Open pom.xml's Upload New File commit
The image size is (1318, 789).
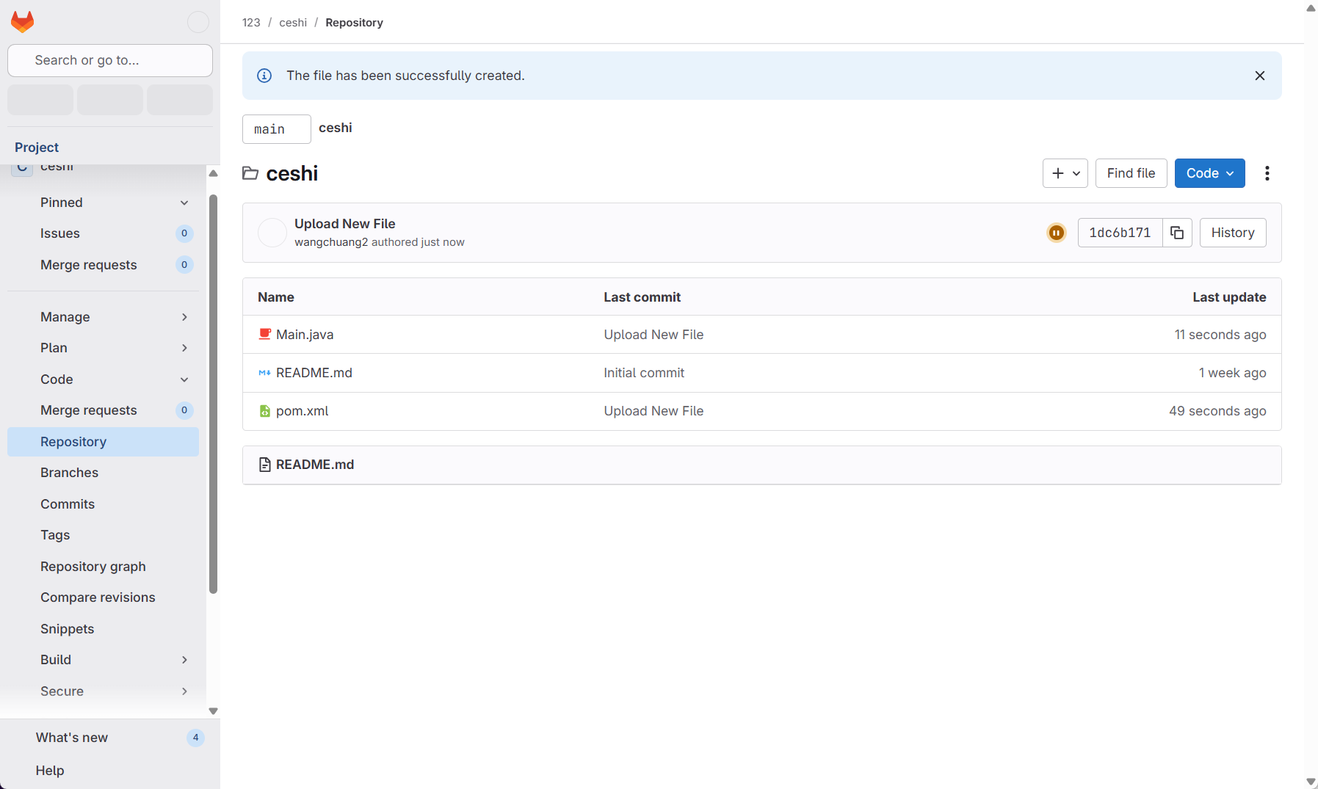[653, 411]
